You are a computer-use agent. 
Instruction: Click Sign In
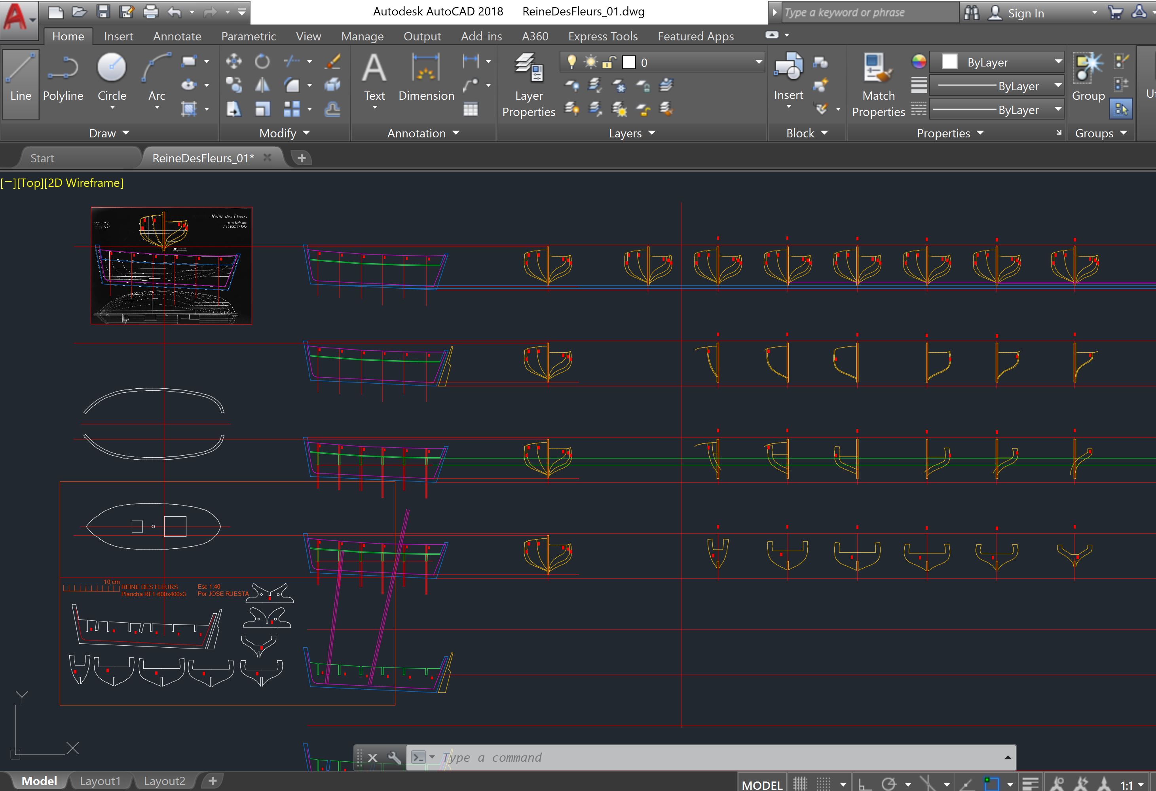click(x=1026, y=13)
